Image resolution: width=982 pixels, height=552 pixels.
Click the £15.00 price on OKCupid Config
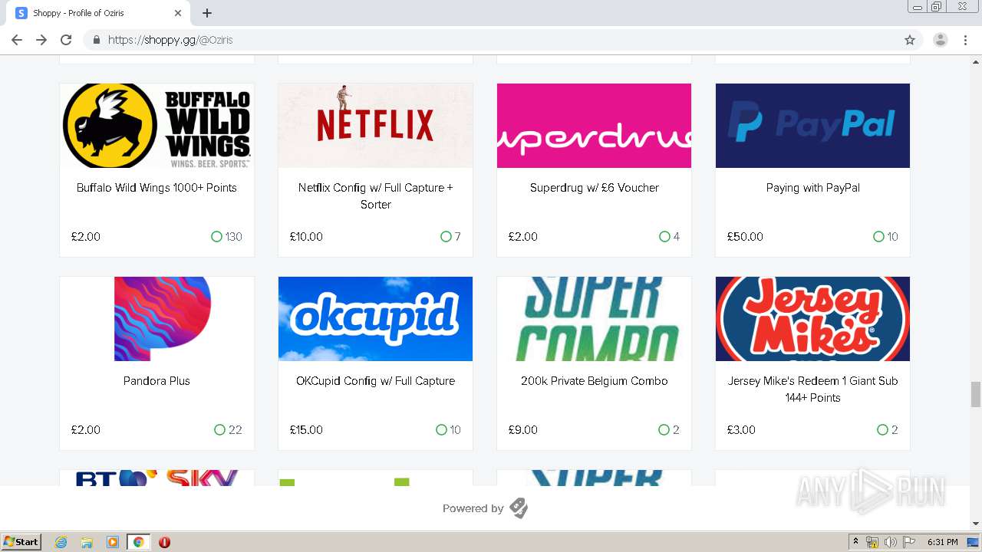point(306,430)
